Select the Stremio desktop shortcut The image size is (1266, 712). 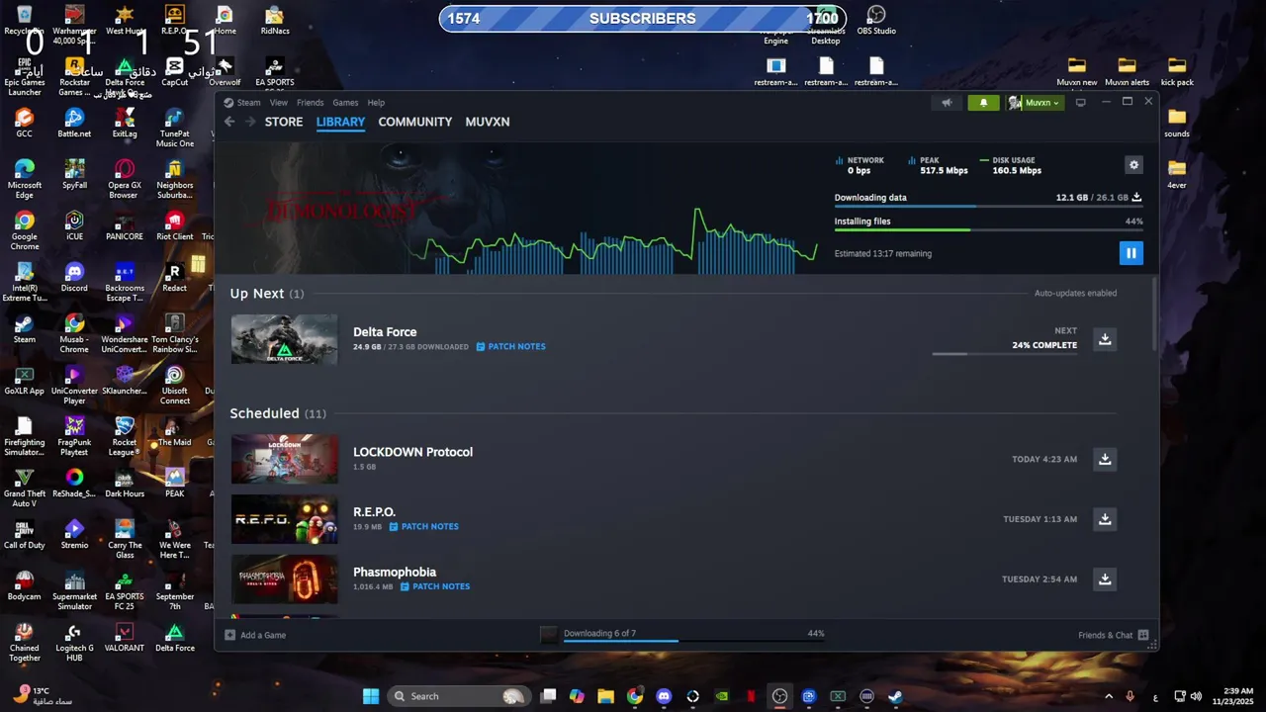tap(74, 535)
